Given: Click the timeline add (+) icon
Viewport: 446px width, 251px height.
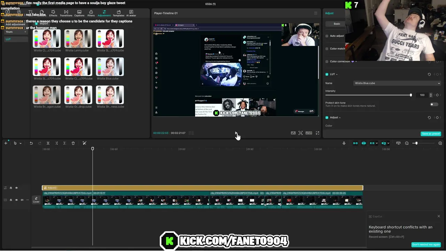Looking at the screenshot, I should tap(6, 143).
